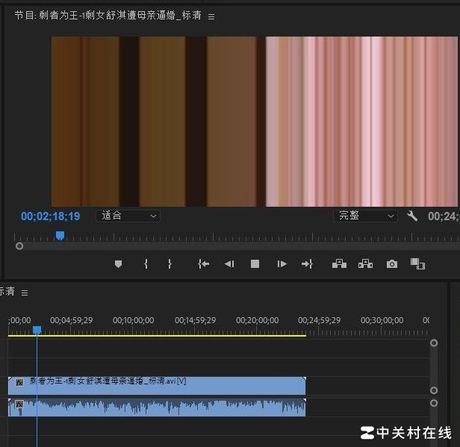Click the 00;02;18;19 playhead timecode

coord(50,216)
